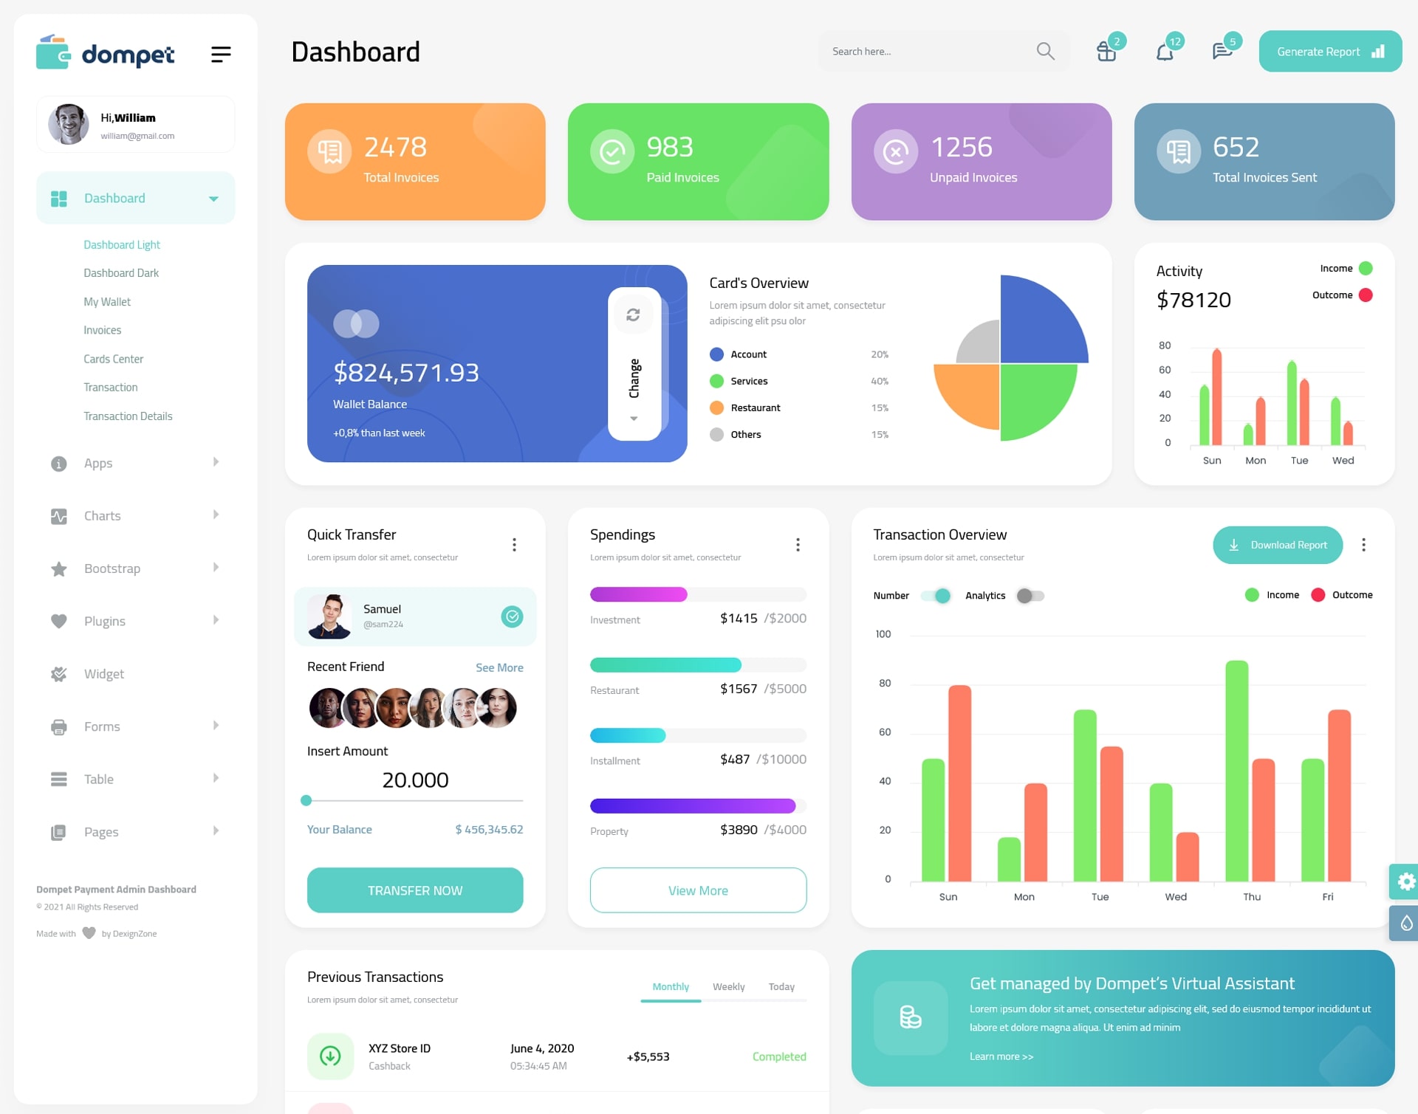Click the Samuel recipient avatar thumbnail
The image size is (1418, 1114).
pos(330,616)
